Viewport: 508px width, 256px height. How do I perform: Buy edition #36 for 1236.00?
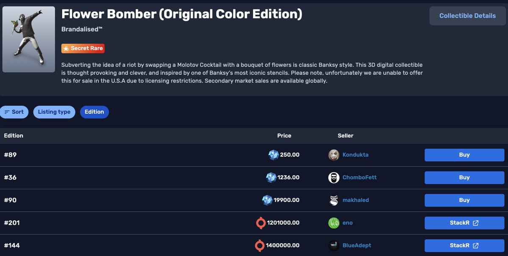pyautogui.click(x=464, y=177)
